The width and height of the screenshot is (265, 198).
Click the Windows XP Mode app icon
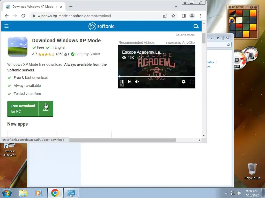tap(18, 47)
